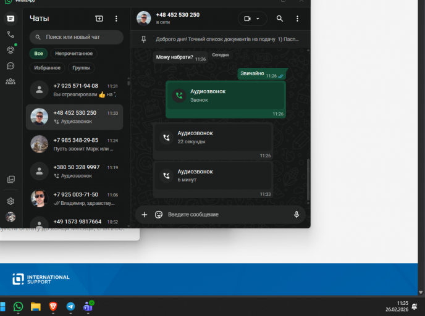The image size is (425, 316).
Task: Select the 'Группы' chat filter
Action: (82, 68)
